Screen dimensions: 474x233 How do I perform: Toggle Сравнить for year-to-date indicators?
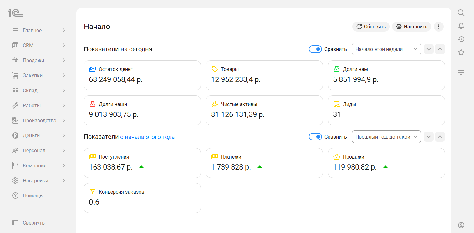point(315,137)
